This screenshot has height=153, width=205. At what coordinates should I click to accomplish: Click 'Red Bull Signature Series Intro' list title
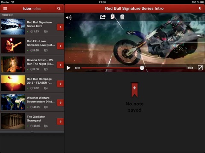coord(39,24)
